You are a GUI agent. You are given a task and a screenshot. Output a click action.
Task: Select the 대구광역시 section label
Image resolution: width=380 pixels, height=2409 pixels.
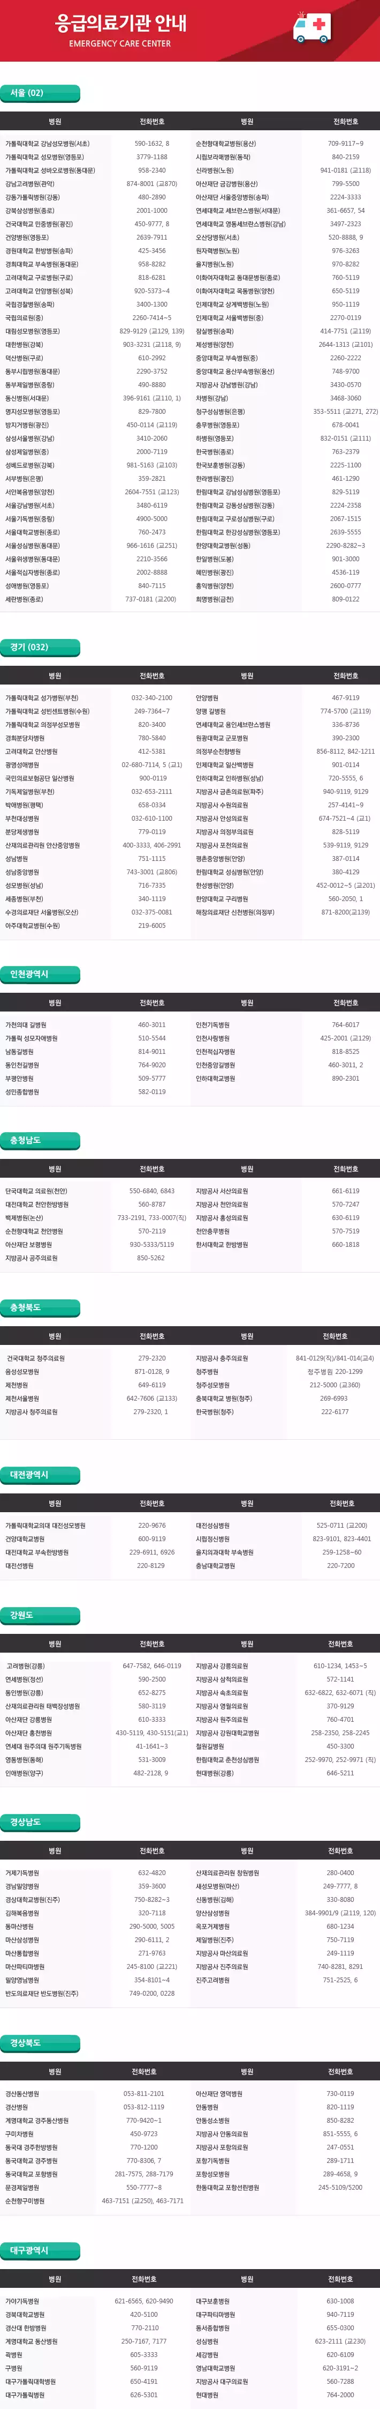(x=29, y=2250)
